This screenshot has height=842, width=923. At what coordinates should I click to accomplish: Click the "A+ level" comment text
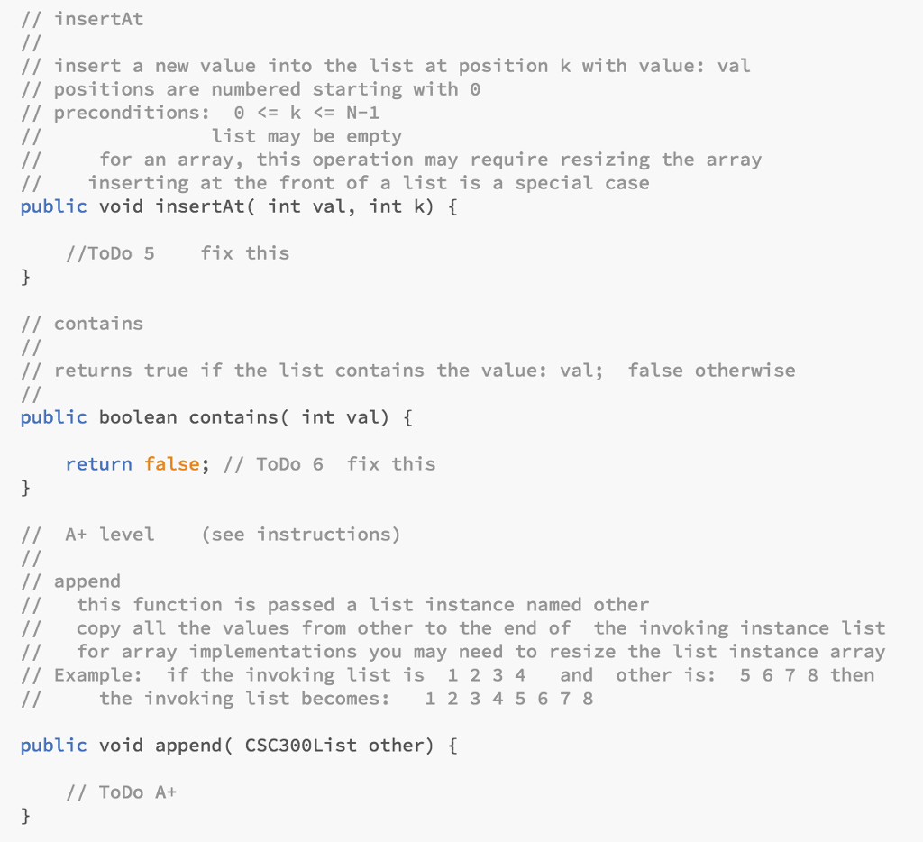point(109,535)
